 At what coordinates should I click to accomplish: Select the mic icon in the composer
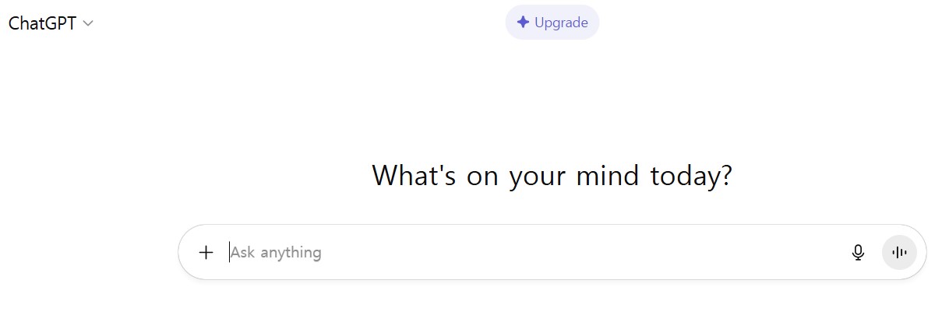(x=858, y=252)
